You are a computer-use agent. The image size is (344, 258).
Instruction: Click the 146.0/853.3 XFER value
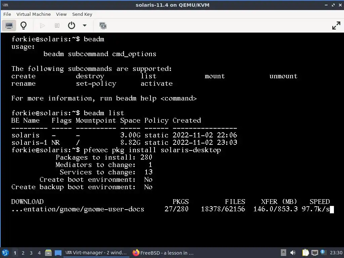275,209
